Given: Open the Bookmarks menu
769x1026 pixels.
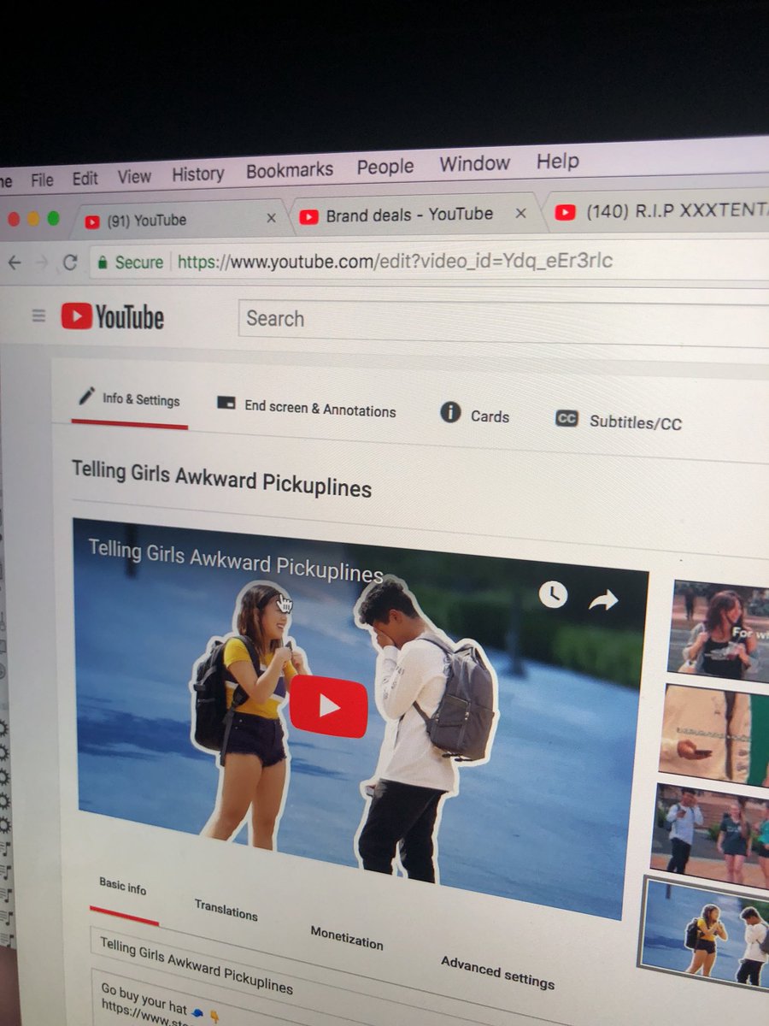Looking at the screenshot, I should (290, 170).
